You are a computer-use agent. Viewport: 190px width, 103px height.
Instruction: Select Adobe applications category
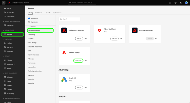pos(40,31)
